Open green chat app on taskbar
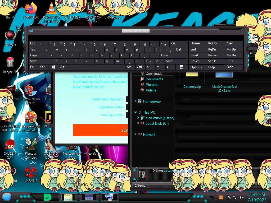Screen dimensions: 271x203 coord(47,197)
